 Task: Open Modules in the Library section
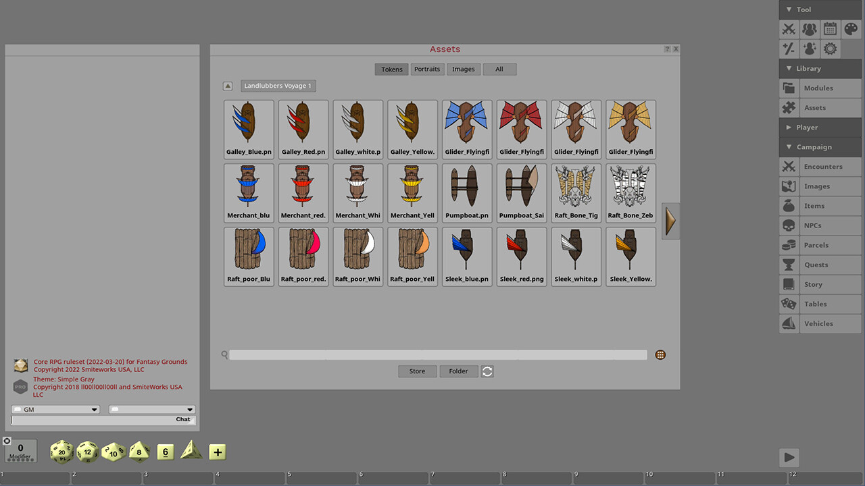pos(820,88)
